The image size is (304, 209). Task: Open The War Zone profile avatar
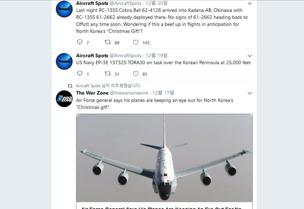click(x=64, y=99)
